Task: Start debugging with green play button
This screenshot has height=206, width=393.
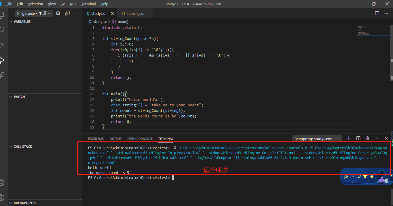Action: point(18,13)
